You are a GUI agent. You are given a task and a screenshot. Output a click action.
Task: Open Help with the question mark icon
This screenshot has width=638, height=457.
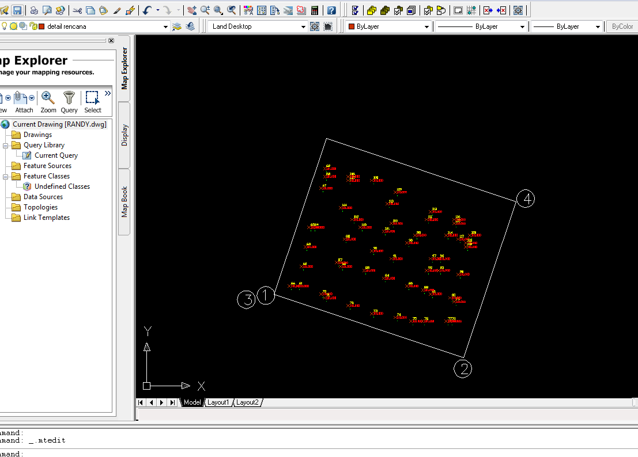(x=331, y=10)
